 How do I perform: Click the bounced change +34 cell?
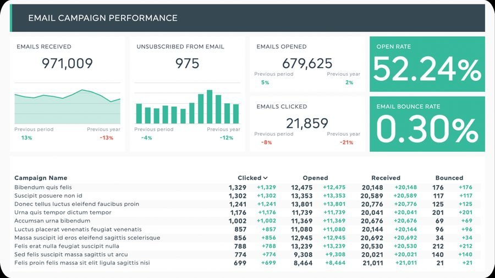467,238
